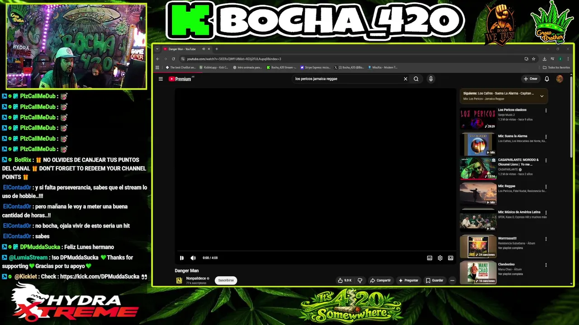The width and height of the screenshot is (579, 325).
Task: Like the video with 9.9 K likes
Action: pos(344,280)
